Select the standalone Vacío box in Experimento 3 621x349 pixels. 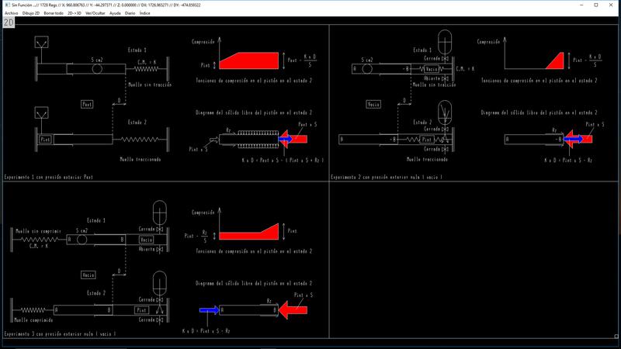click(x=88, y=275)
